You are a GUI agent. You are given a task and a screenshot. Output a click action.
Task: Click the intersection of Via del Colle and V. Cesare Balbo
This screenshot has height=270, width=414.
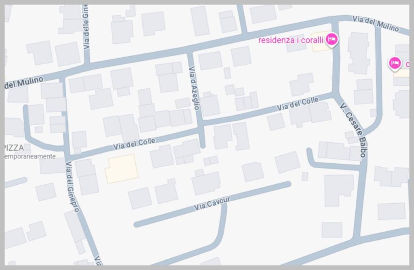(x=336, y=94)
